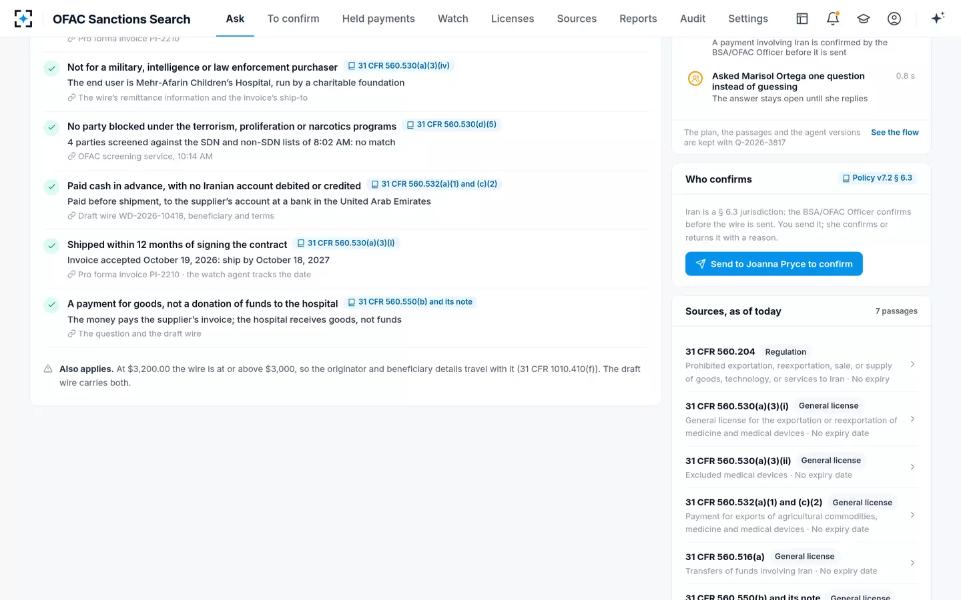Open the graduation cap training icon
961x600 pixels.
click(x=864, y=19)
